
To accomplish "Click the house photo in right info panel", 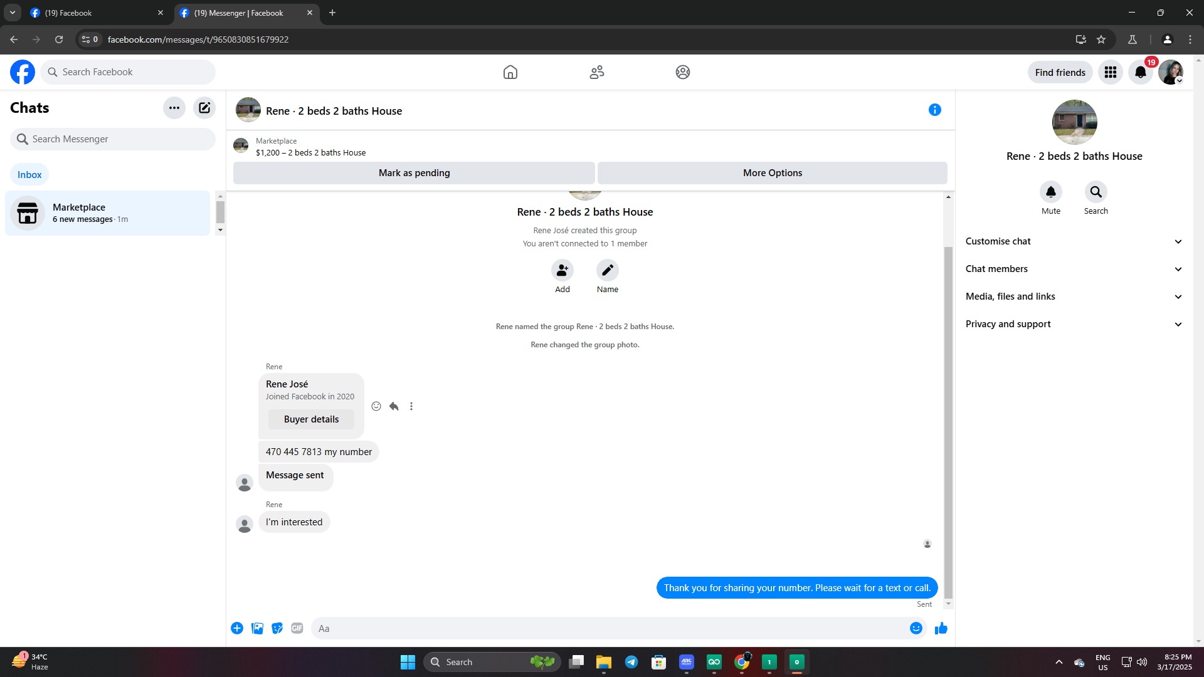I will point(1075,122).
